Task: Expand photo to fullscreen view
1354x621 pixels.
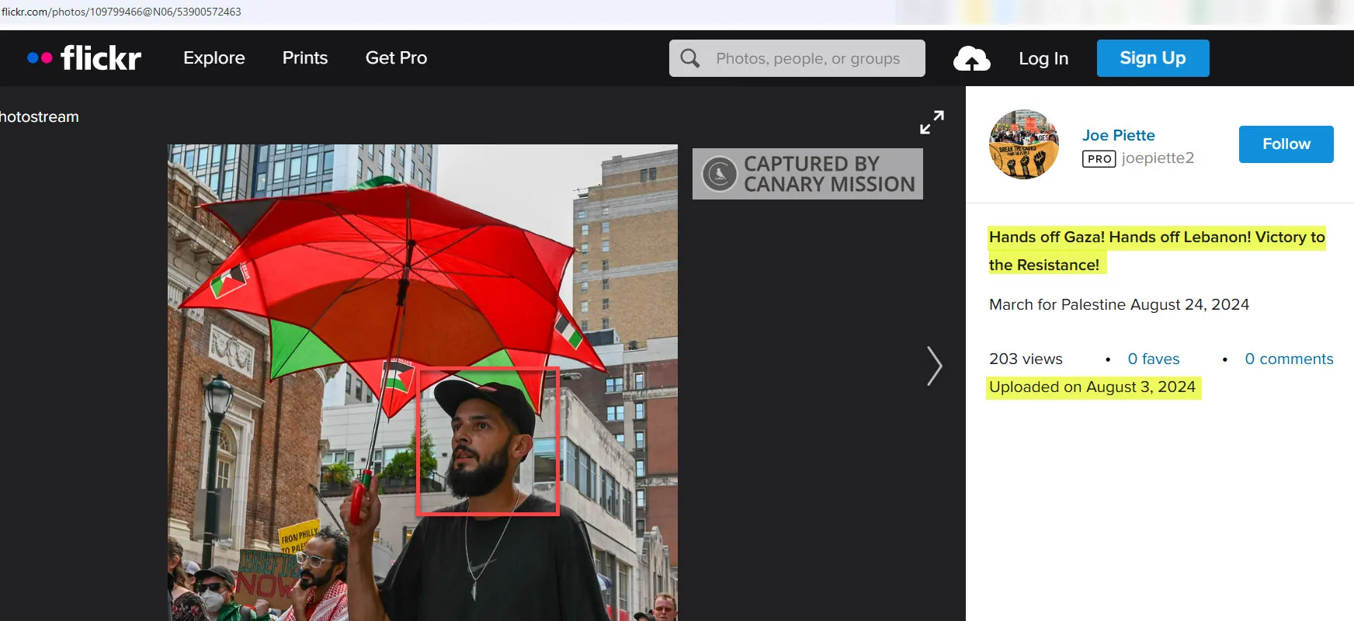Action: click(932, 122)
